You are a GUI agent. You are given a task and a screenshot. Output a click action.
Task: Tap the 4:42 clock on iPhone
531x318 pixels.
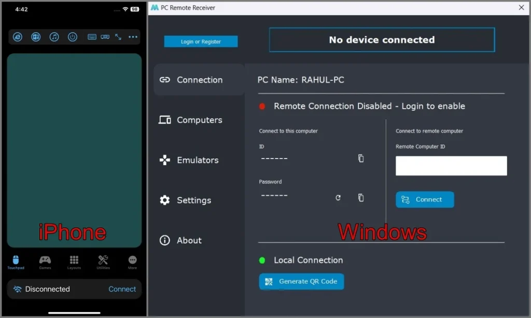coord(21,9)
